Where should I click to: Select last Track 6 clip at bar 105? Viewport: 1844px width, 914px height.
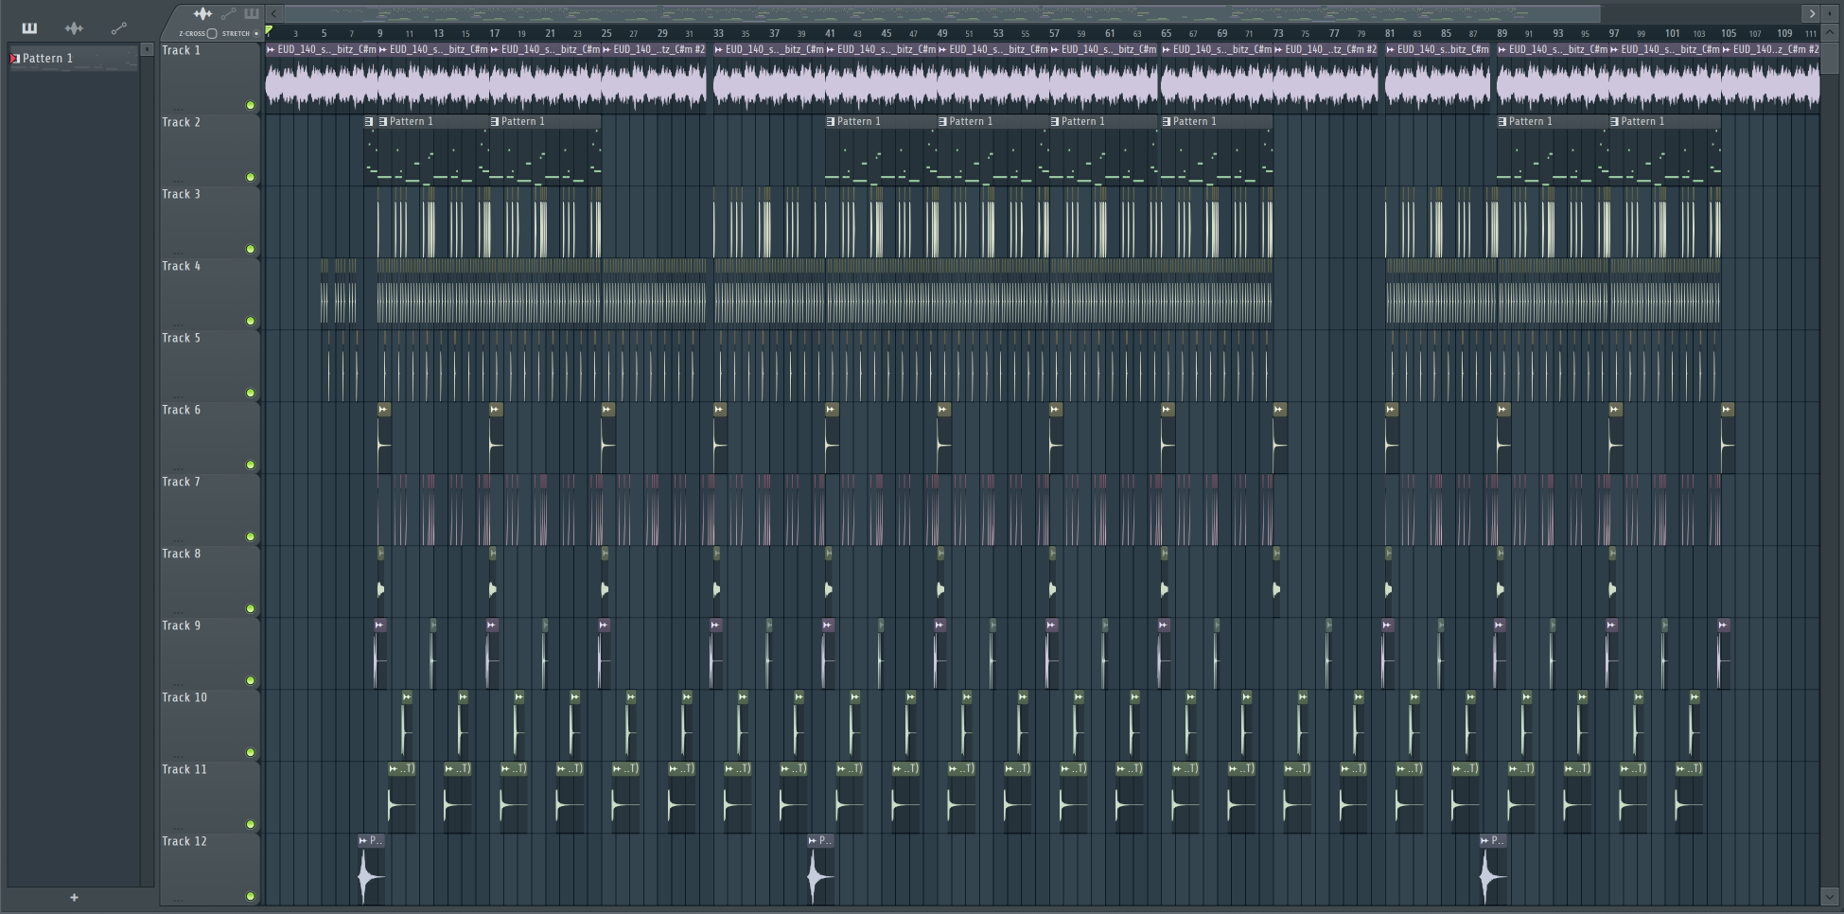(x=1728, y=437)
